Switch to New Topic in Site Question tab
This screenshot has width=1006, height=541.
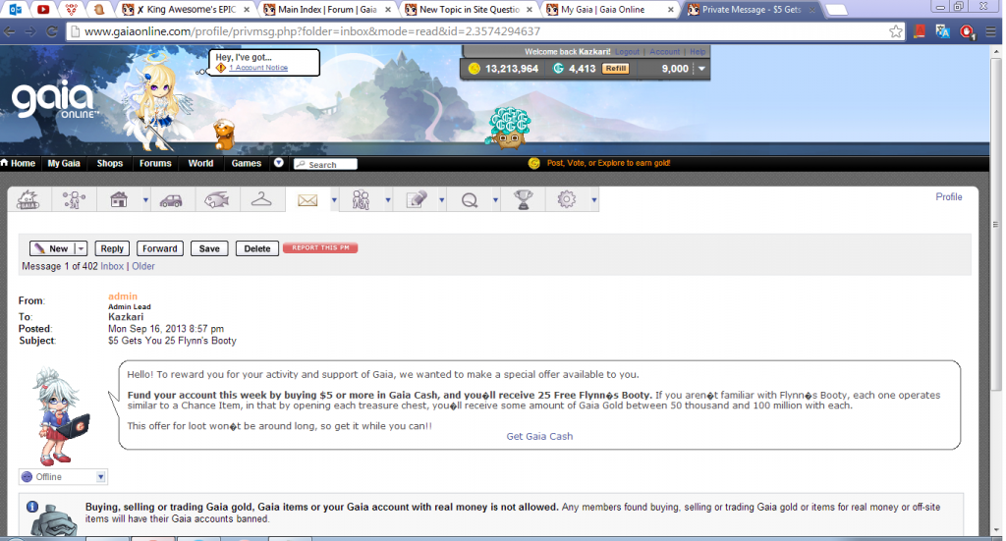pyautogui.click(x=469, y=10)
